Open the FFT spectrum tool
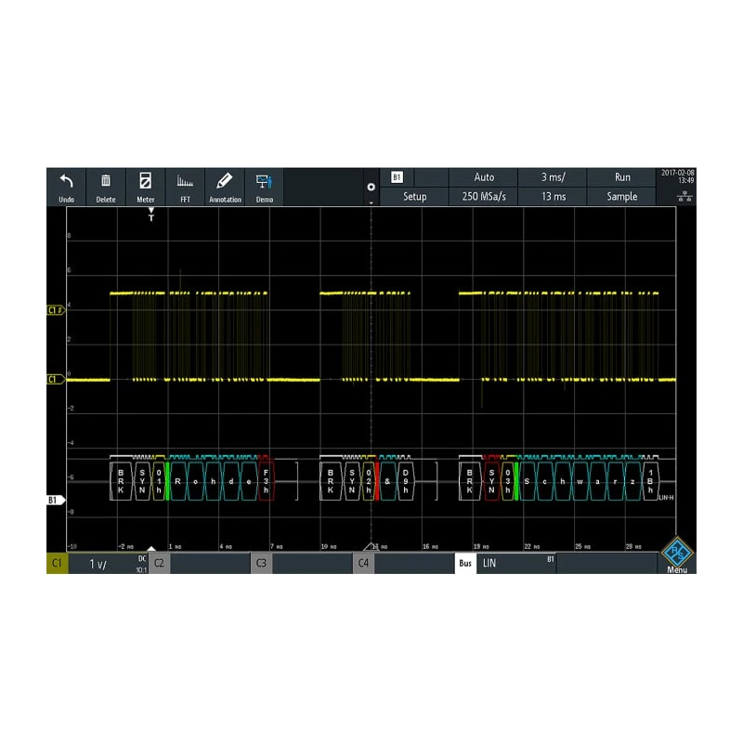 185,187
